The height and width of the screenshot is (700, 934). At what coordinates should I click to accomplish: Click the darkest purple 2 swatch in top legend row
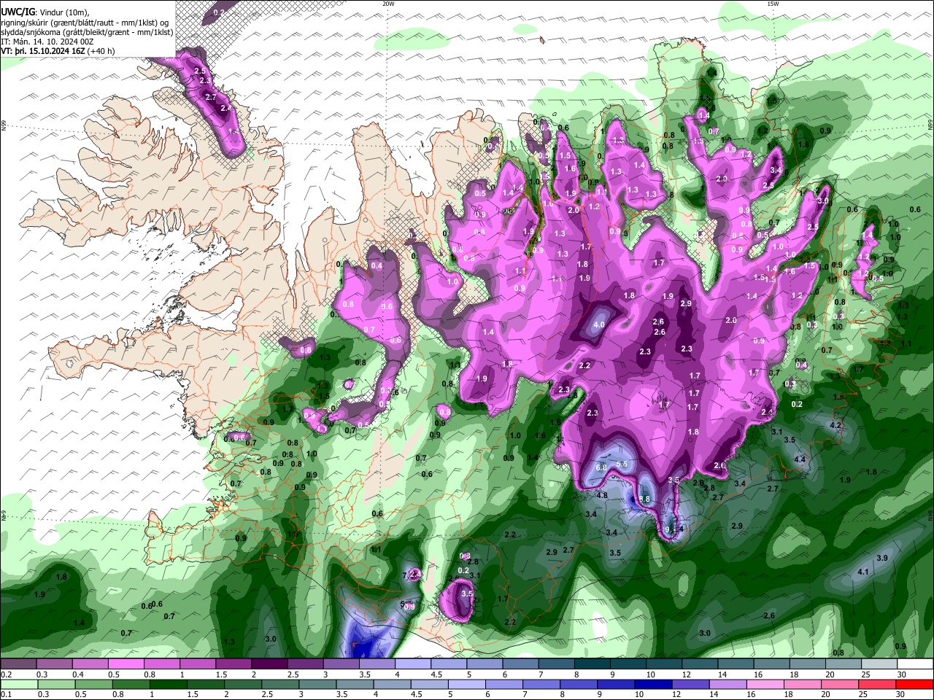point(269,664)
